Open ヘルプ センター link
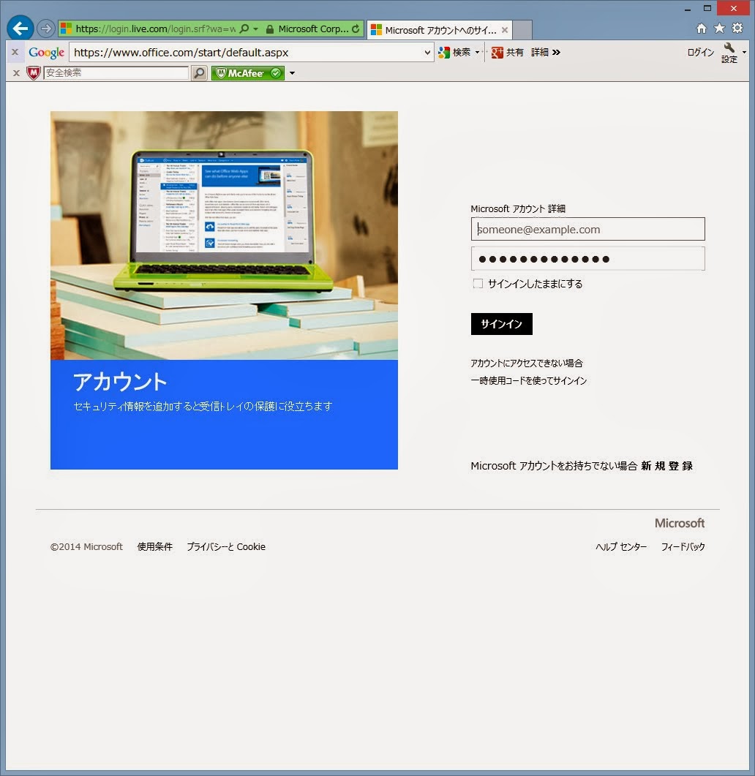The height and width of the screenshot is (776, 755). [621, 547]
